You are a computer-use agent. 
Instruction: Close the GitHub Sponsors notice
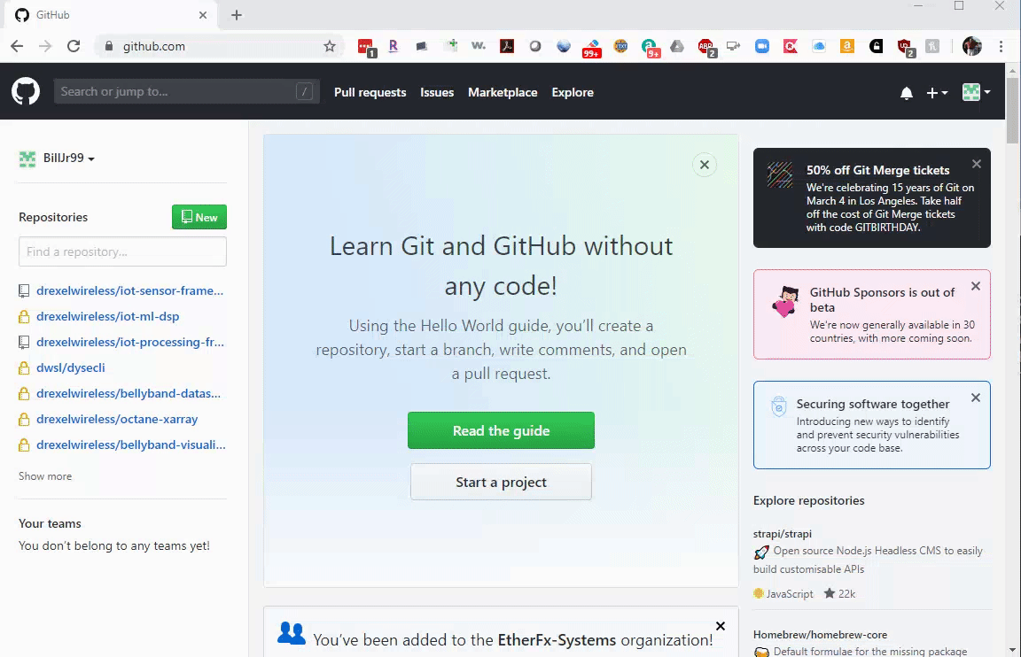pyautogui.click(x=976, y=286)
